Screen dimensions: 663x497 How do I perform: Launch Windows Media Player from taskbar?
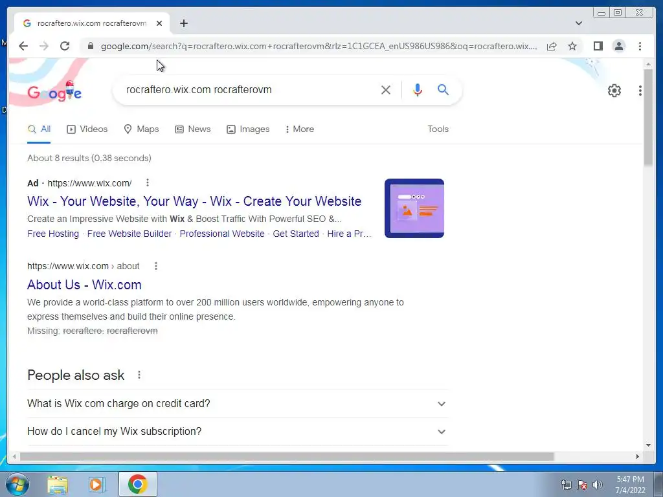point(97,485)
